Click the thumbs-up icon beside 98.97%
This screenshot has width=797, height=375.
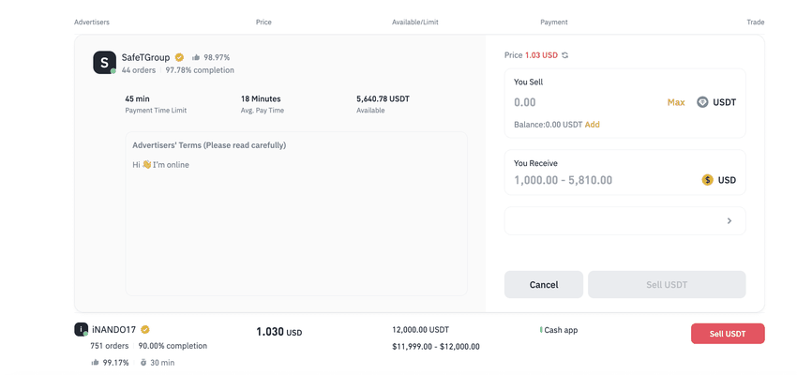(196, 57)
